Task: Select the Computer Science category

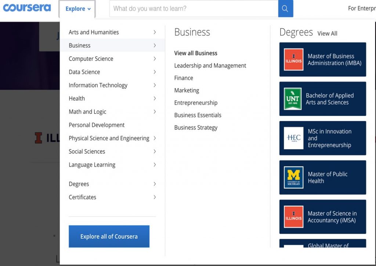Action: tap(91, 59)
